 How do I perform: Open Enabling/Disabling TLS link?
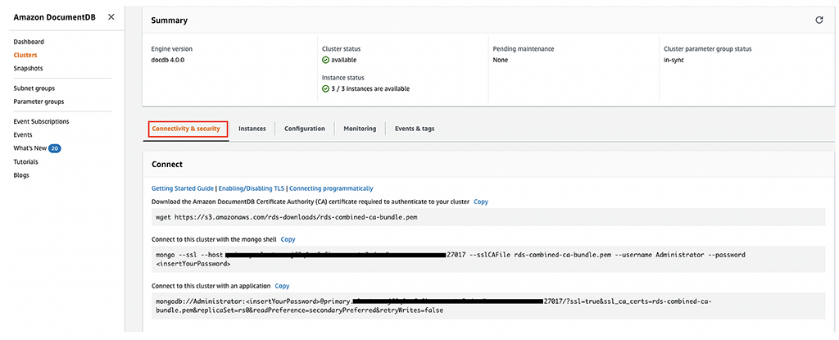(x=252, y=188)
